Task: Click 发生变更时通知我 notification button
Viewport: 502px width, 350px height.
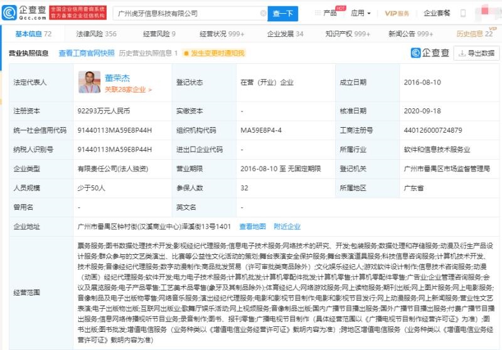Action: [214, 53]
